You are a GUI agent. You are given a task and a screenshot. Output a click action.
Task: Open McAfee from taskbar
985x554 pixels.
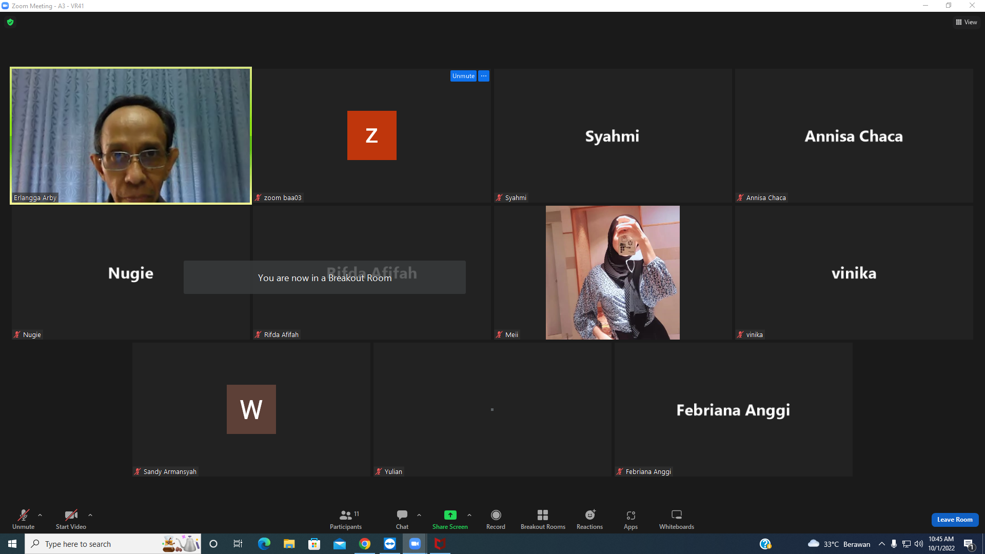point(440,544)
